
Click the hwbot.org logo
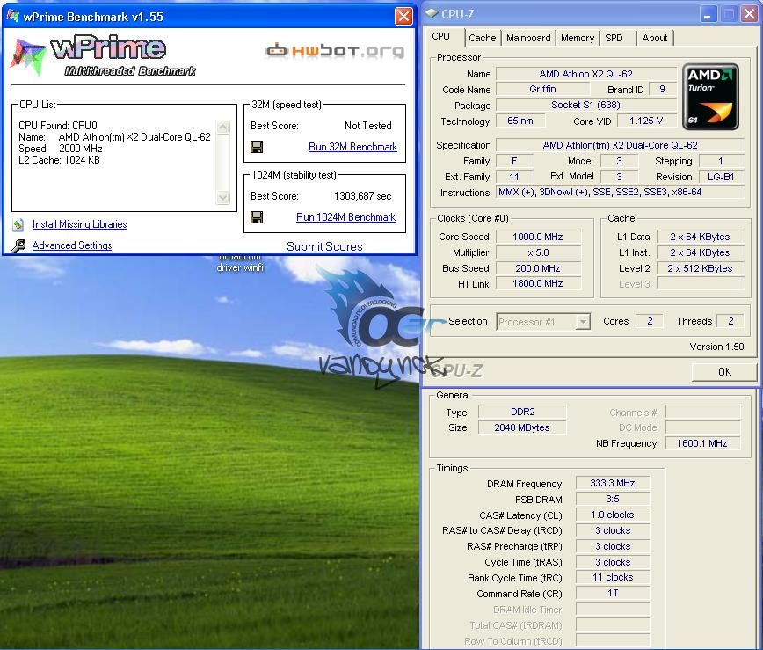[x=334, y=51]
